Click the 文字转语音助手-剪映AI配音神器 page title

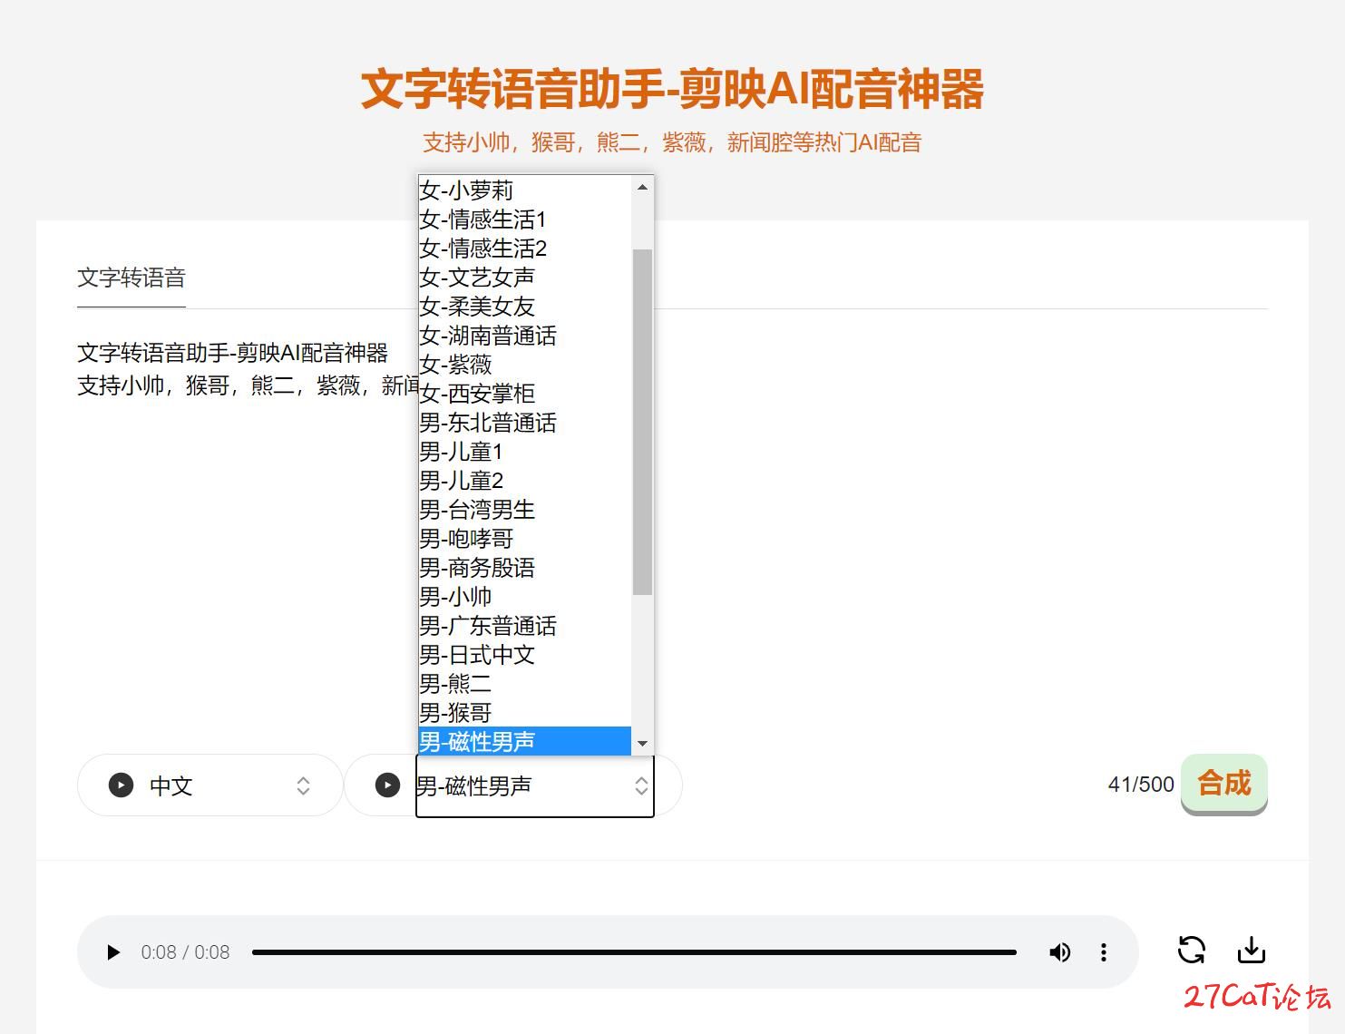[x=672, y=89]
